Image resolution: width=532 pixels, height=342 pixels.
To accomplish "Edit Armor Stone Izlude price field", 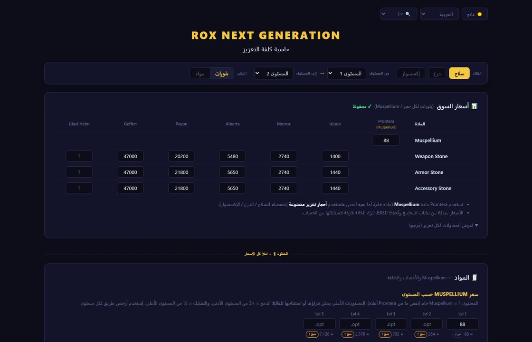I will point(335,172).
